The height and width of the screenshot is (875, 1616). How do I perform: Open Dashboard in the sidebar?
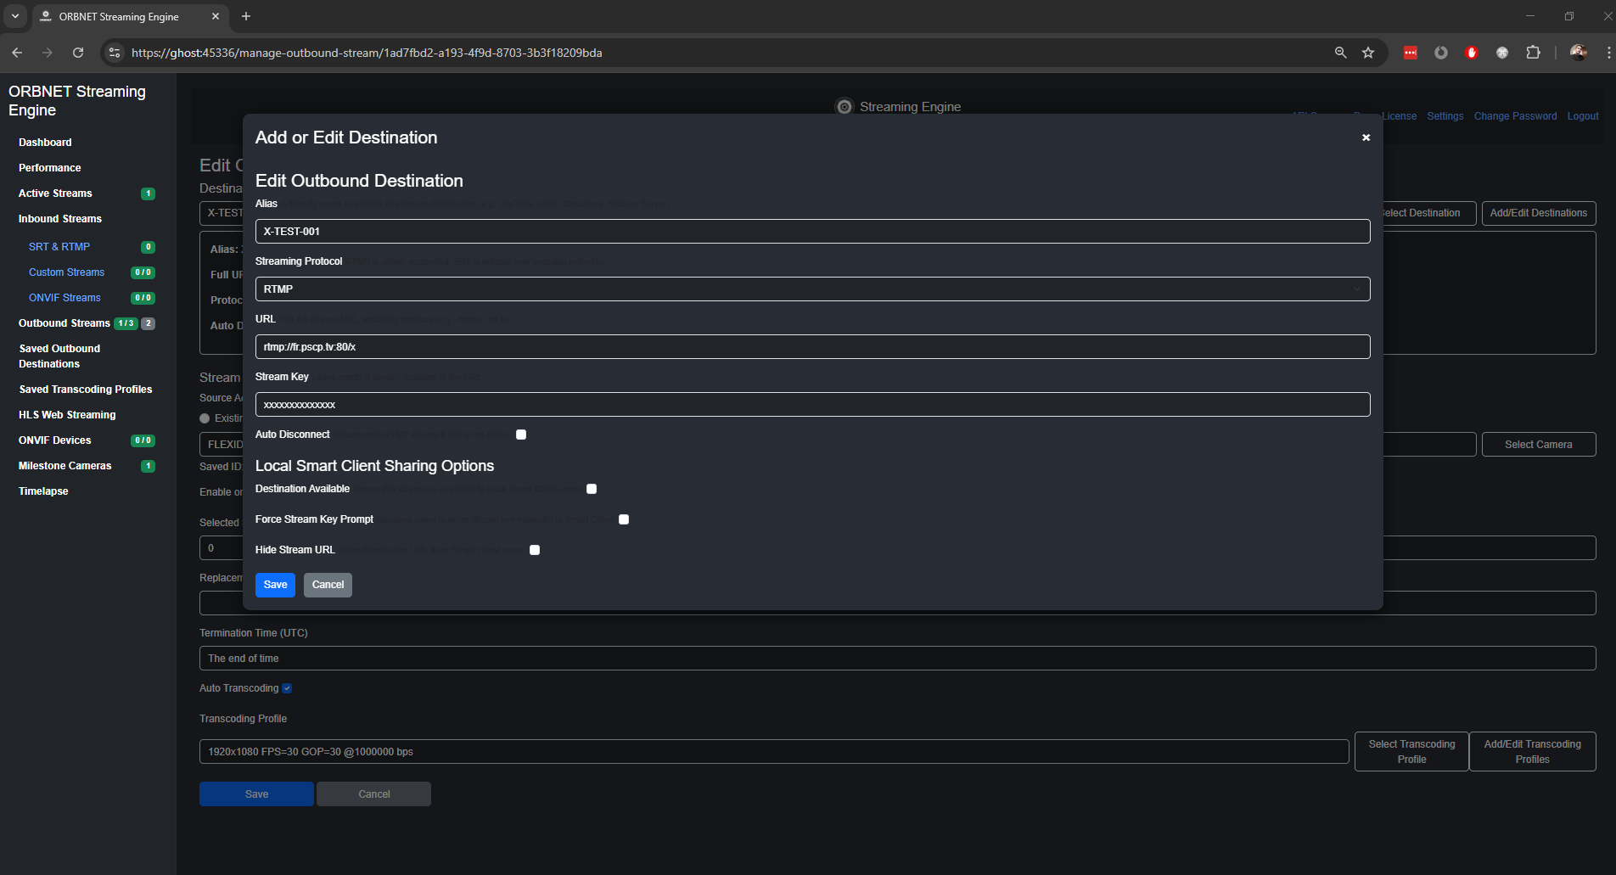click(x=45, y=143)
